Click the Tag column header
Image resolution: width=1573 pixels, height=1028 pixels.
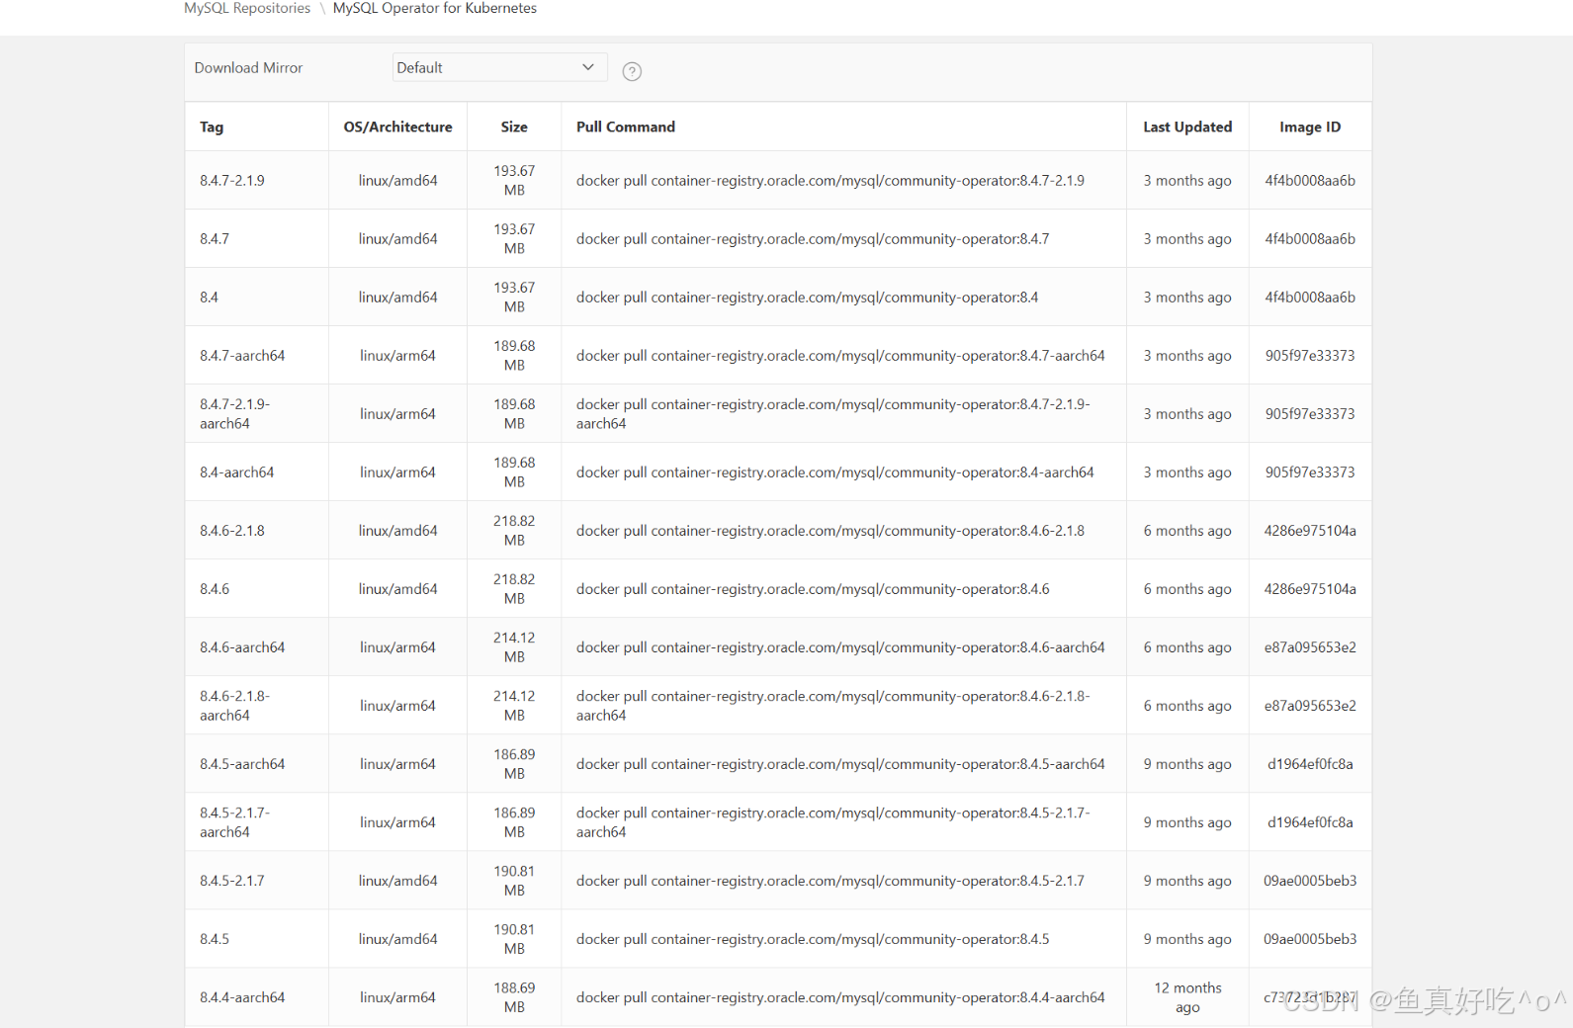click(x=212, y=127)
